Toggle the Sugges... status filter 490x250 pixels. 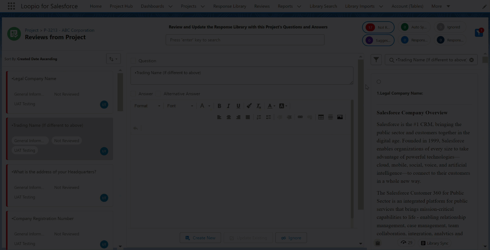point(378,40)
